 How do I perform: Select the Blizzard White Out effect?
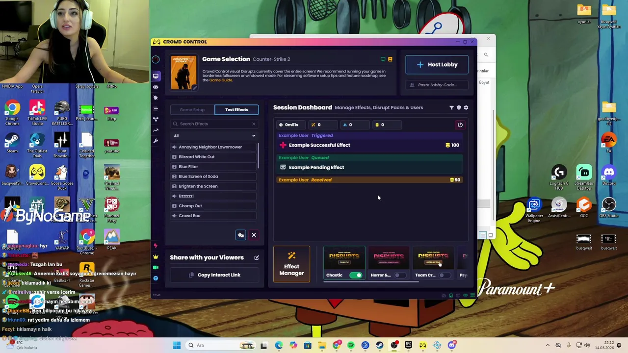tap(213, 157)
